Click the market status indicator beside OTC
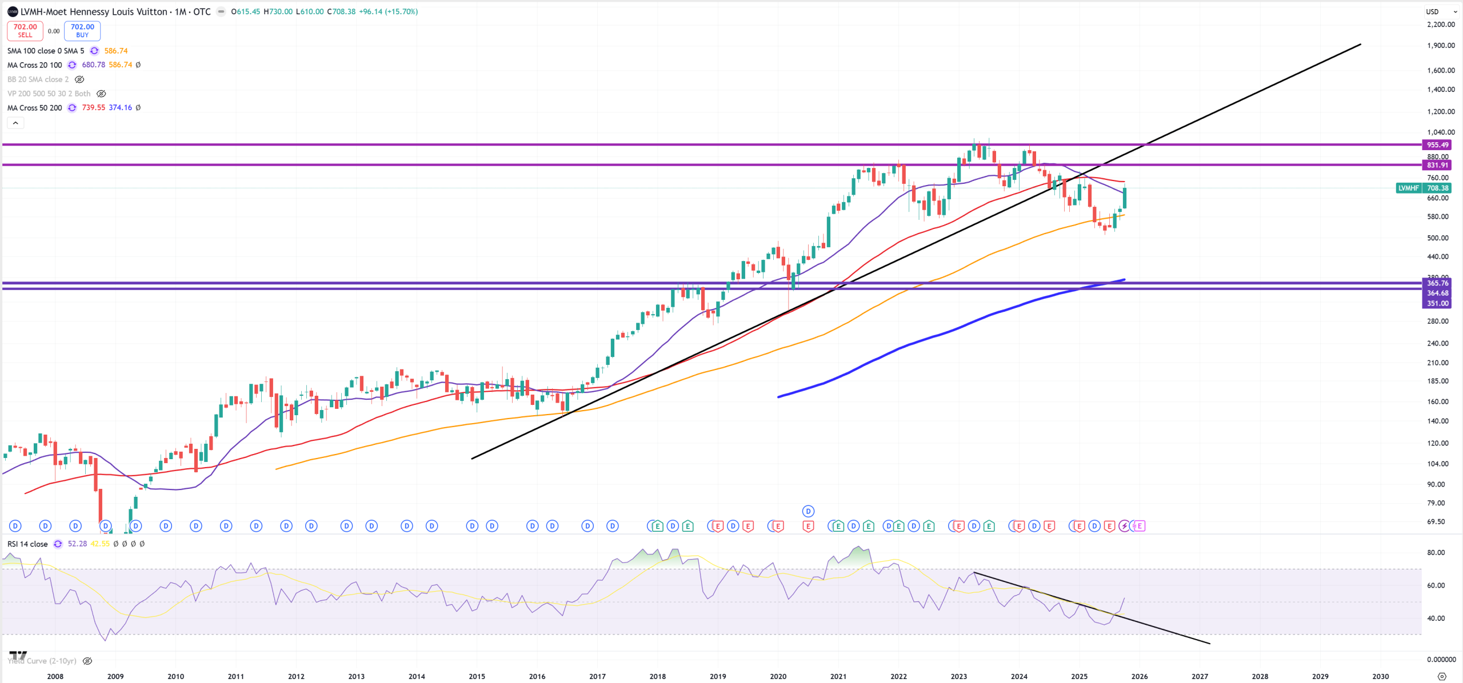The image size is (1463, 683). point(221,11)
